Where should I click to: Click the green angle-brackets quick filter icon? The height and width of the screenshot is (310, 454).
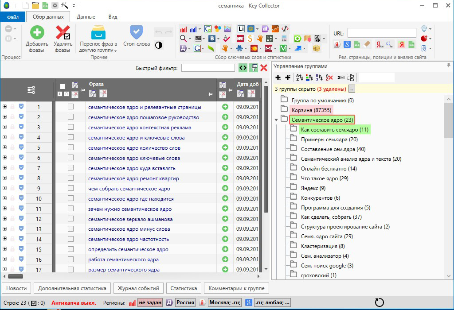pyautogui.click(x=243, y=68)
